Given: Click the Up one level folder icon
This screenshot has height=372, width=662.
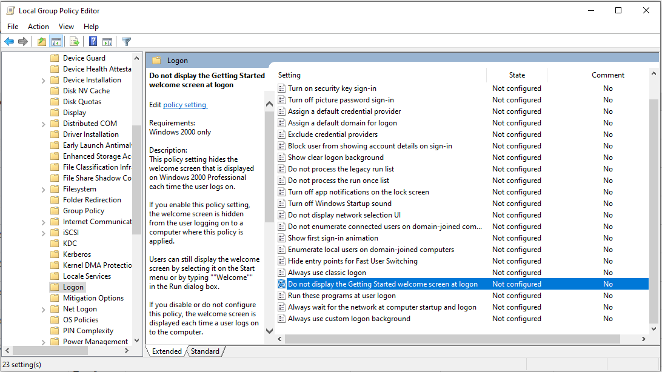Looking at the screenshot, I should 41,41.
